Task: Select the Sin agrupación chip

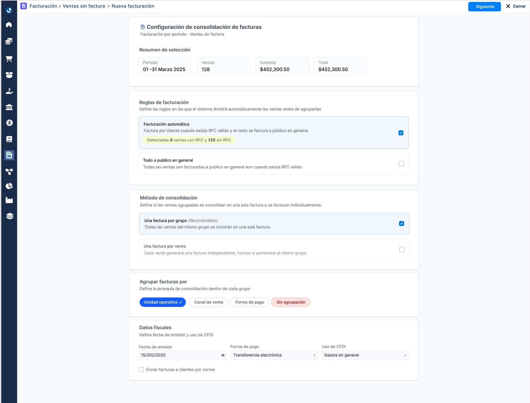Action: 291,302
